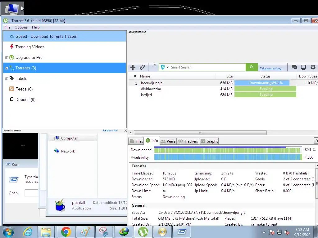Expand the Labels tree node
Viewport: 318px width, 238px height.
(7, 79)
